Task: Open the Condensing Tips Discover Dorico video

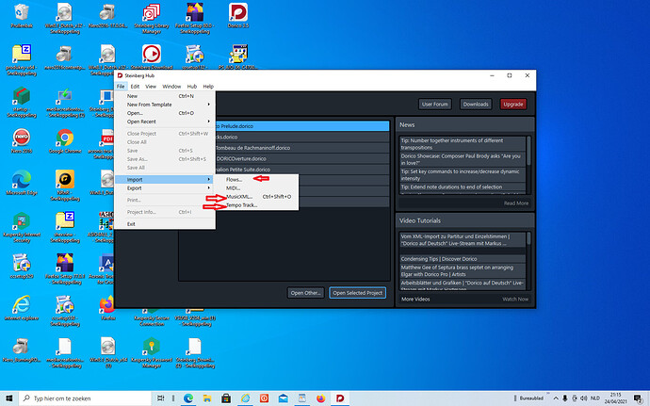Action: coord(463,259)
